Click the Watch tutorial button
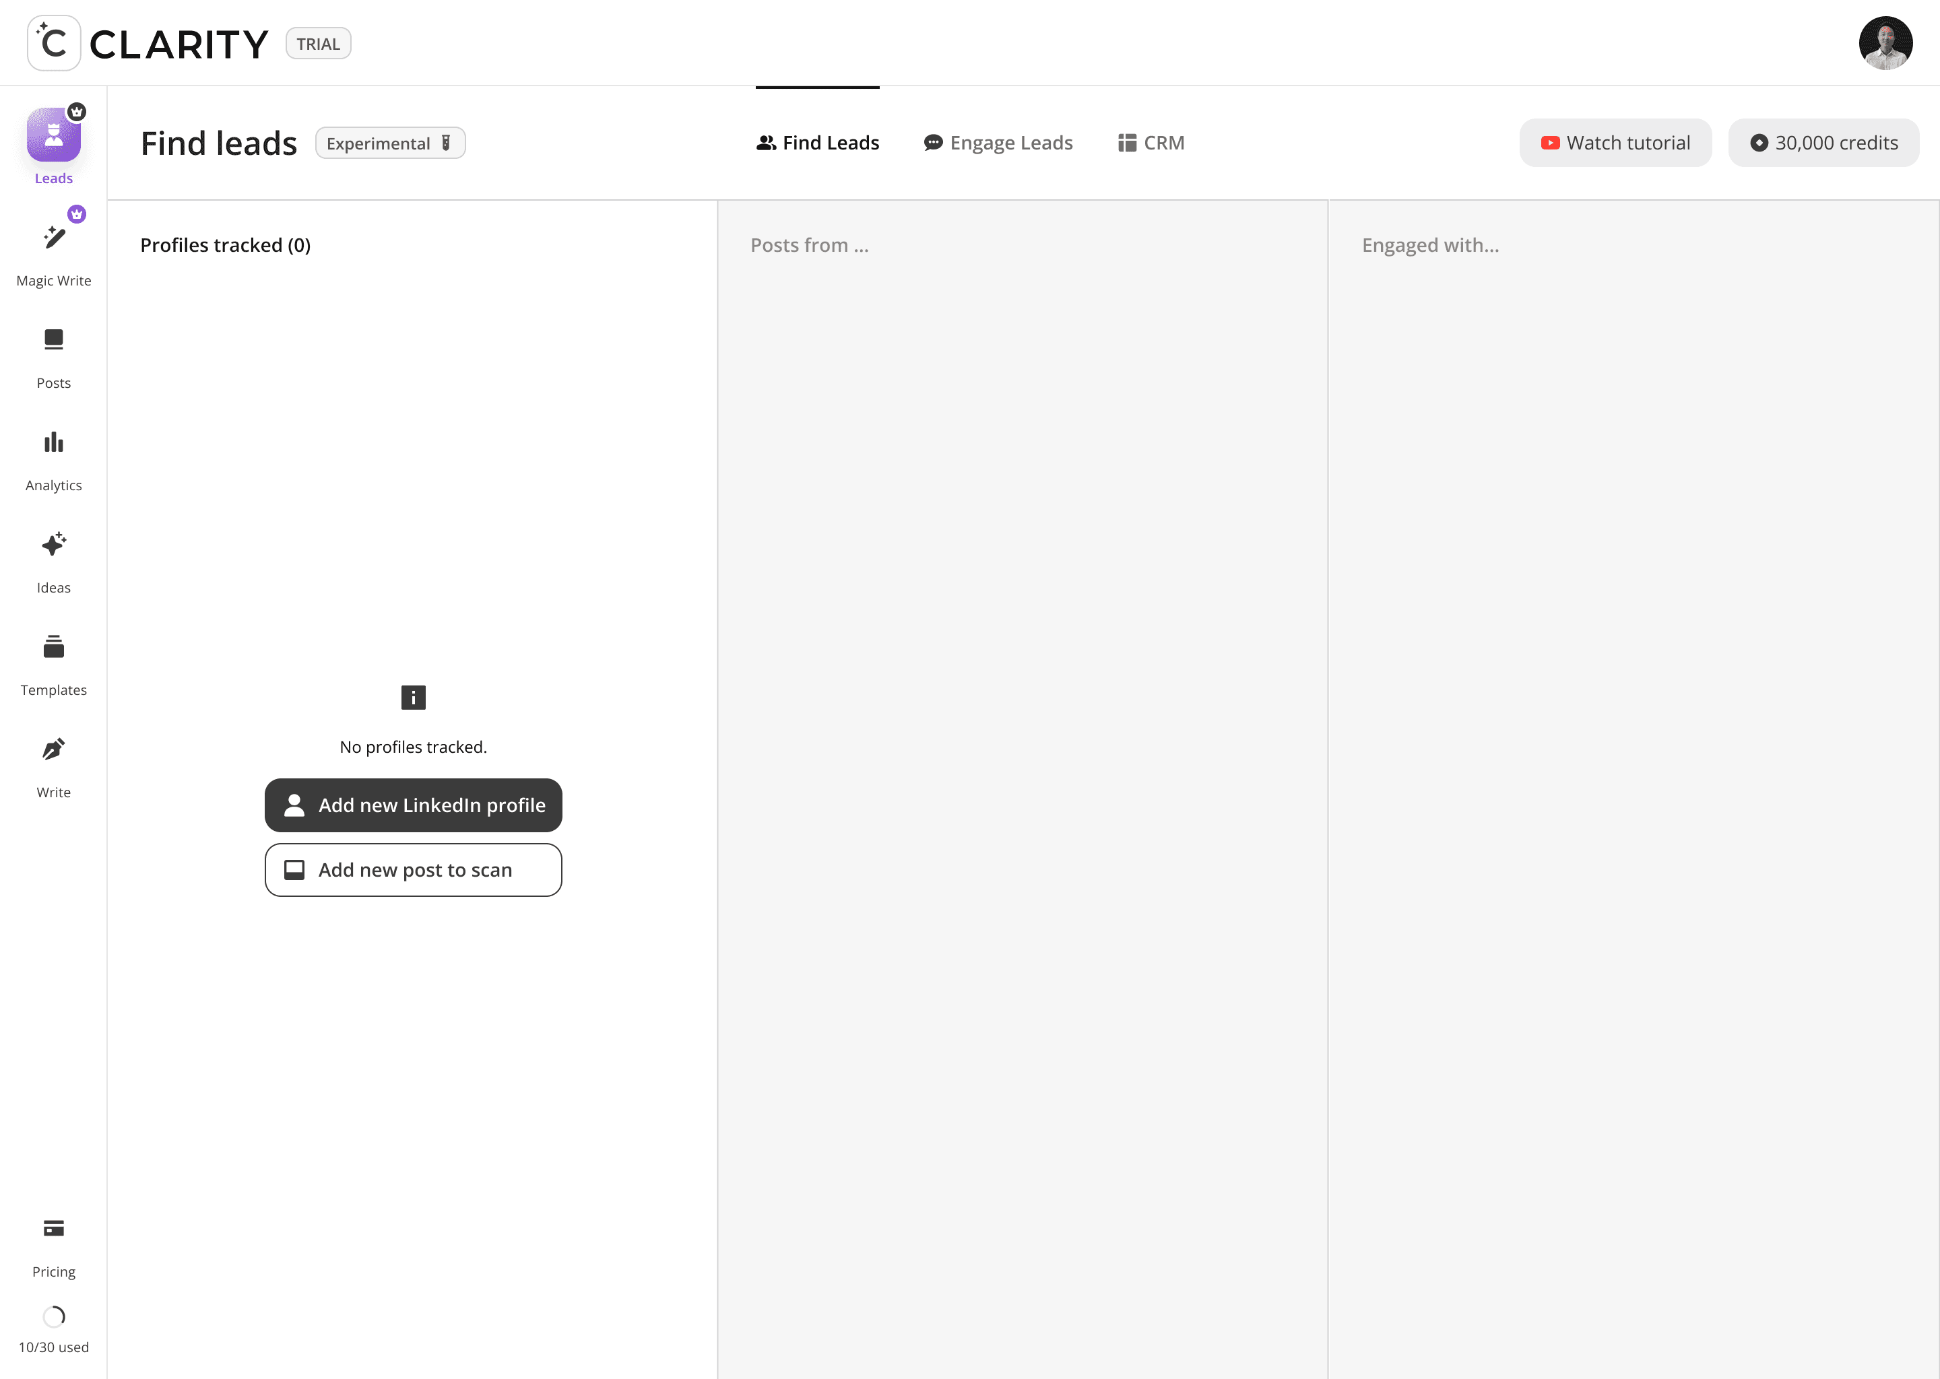 1615,143
